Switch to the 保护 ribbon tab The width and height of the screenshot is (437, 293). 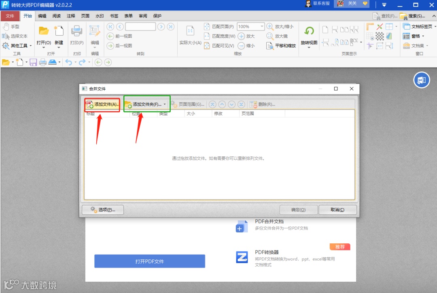coord(157,16)
